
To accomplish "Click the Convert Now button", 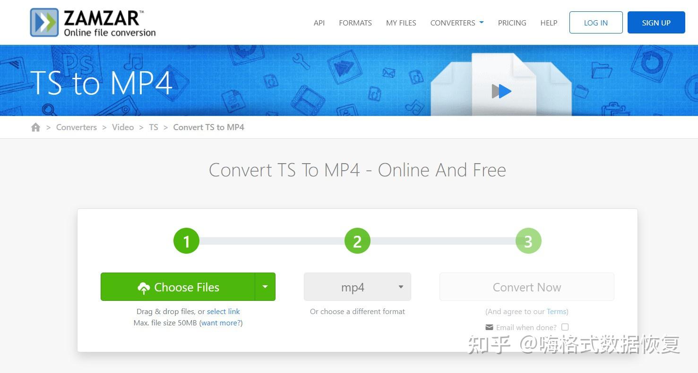I will pyautogui.click(x=527, y=287).
